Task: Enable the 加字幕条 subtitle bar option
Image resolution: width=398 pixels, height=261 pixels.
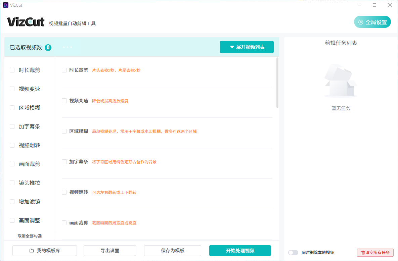Action: coord(63,161)
